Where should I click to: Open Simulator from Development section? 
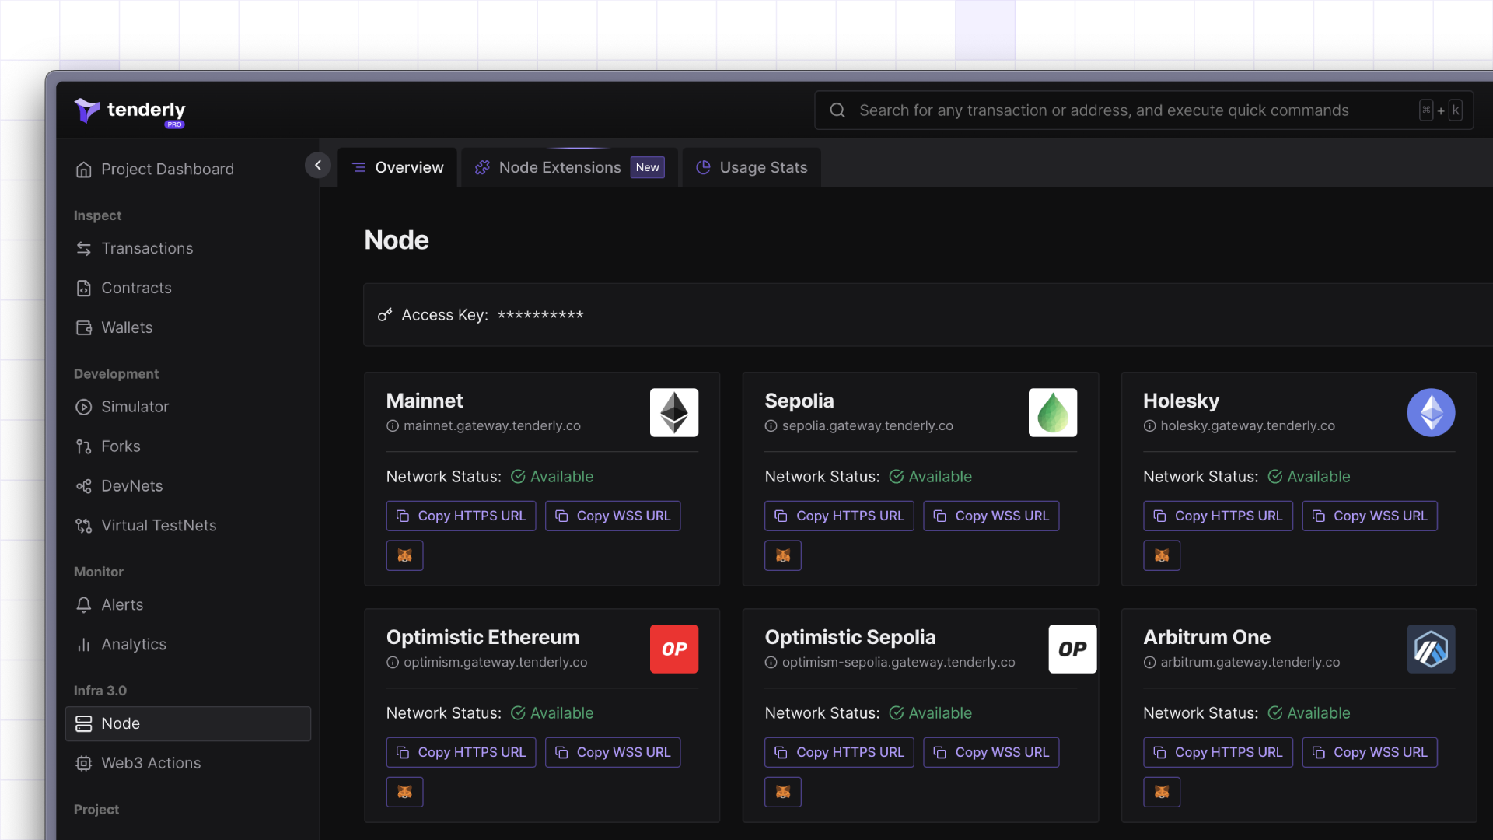[x=134, y=407]
